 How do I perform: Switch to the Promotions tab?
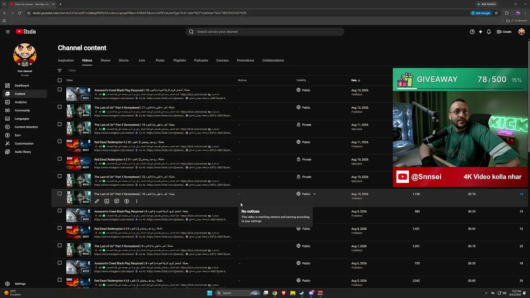[246, 60]
